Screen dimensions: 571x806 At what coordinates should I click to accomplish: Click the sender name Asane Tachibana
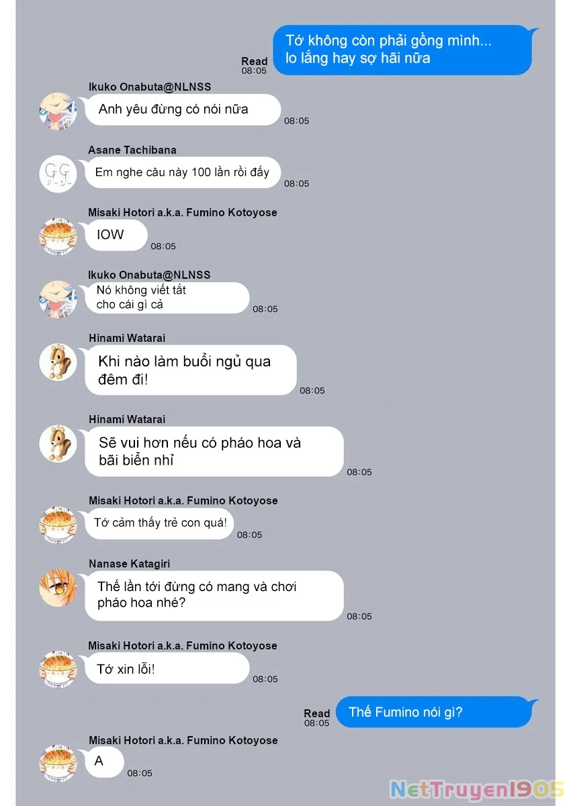[x=132, y=150]
